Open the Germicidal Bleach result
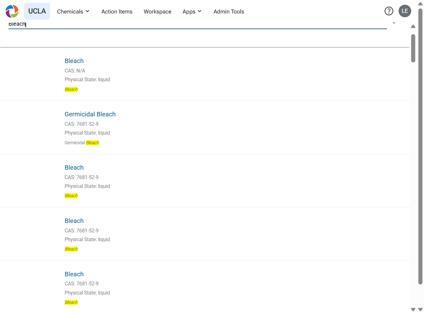Screen dimensions: 424x313 point(90,114)
